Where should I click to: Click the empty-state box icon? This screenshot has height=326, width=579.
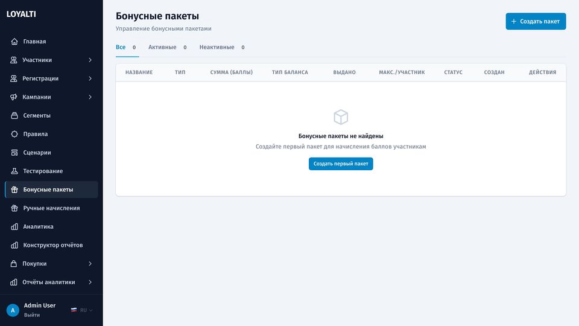[341, 117]
